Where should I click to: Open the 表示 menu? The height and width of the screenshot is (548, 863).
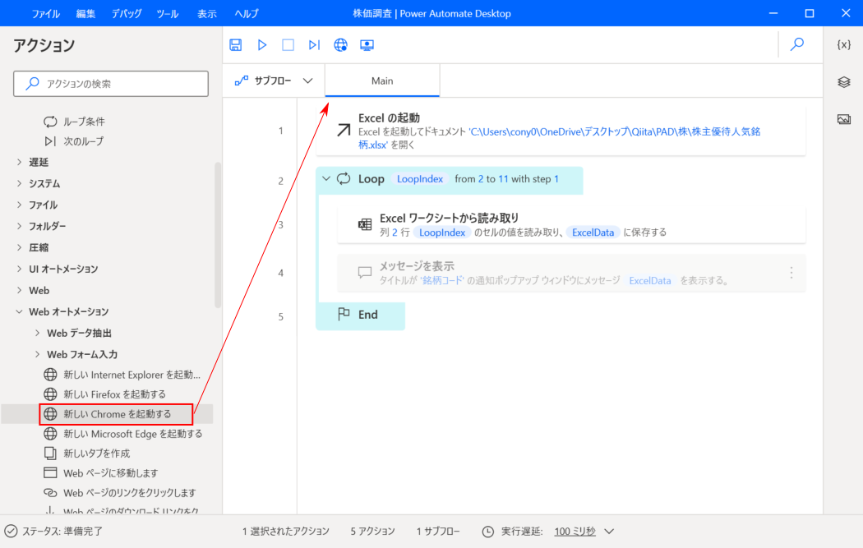point(207,13)
